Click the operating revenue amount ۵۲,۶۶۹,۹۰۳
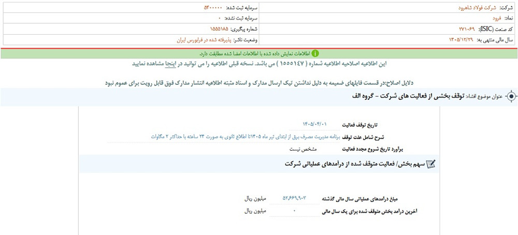 click(294, 198)
